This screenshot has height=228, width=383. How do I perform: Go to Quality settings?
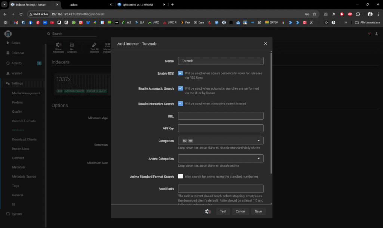pos(17,112)
